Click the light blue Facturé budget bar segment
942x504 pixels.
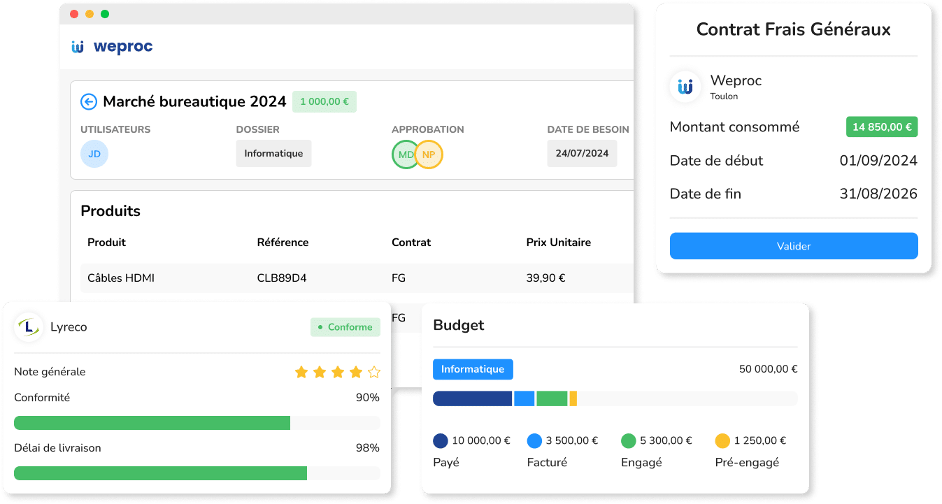click(524, 398)
